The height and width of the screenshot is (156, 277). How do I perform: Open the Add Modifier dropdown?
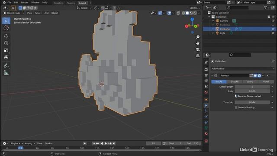point(242,68)
